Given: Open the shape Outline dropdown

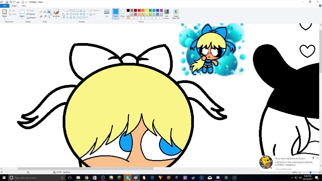Looking at the screenshot, I should [x=95, y=11].
